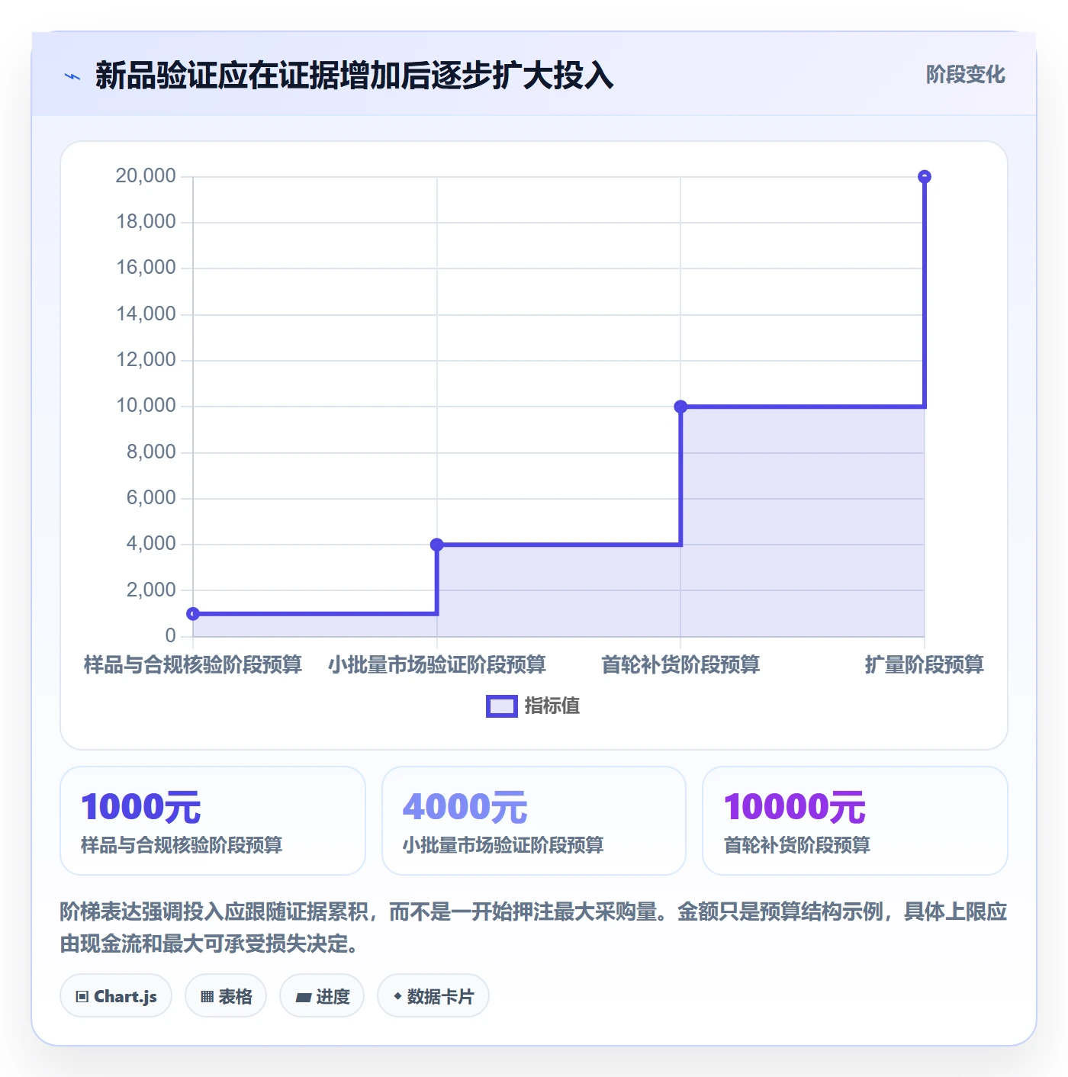The height and width of the screenshot is (1077, 1068).
Task: Toggle the 指标值 legend swatch
Action: click(502, 706)
